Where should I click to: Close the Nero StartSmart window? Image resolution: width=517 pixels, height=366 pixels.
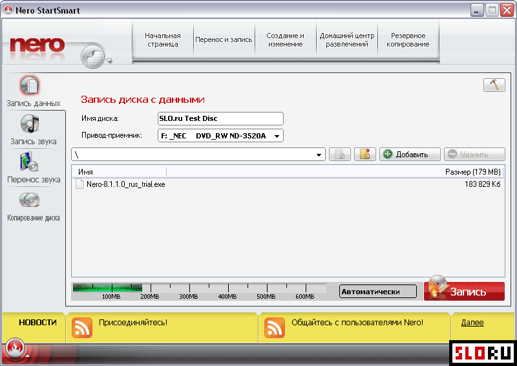tap(507, 10)
